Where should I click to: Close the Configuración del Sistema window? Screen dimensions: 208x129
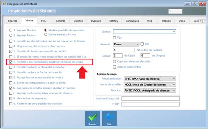pyautogui.click(x=202, y=4)
